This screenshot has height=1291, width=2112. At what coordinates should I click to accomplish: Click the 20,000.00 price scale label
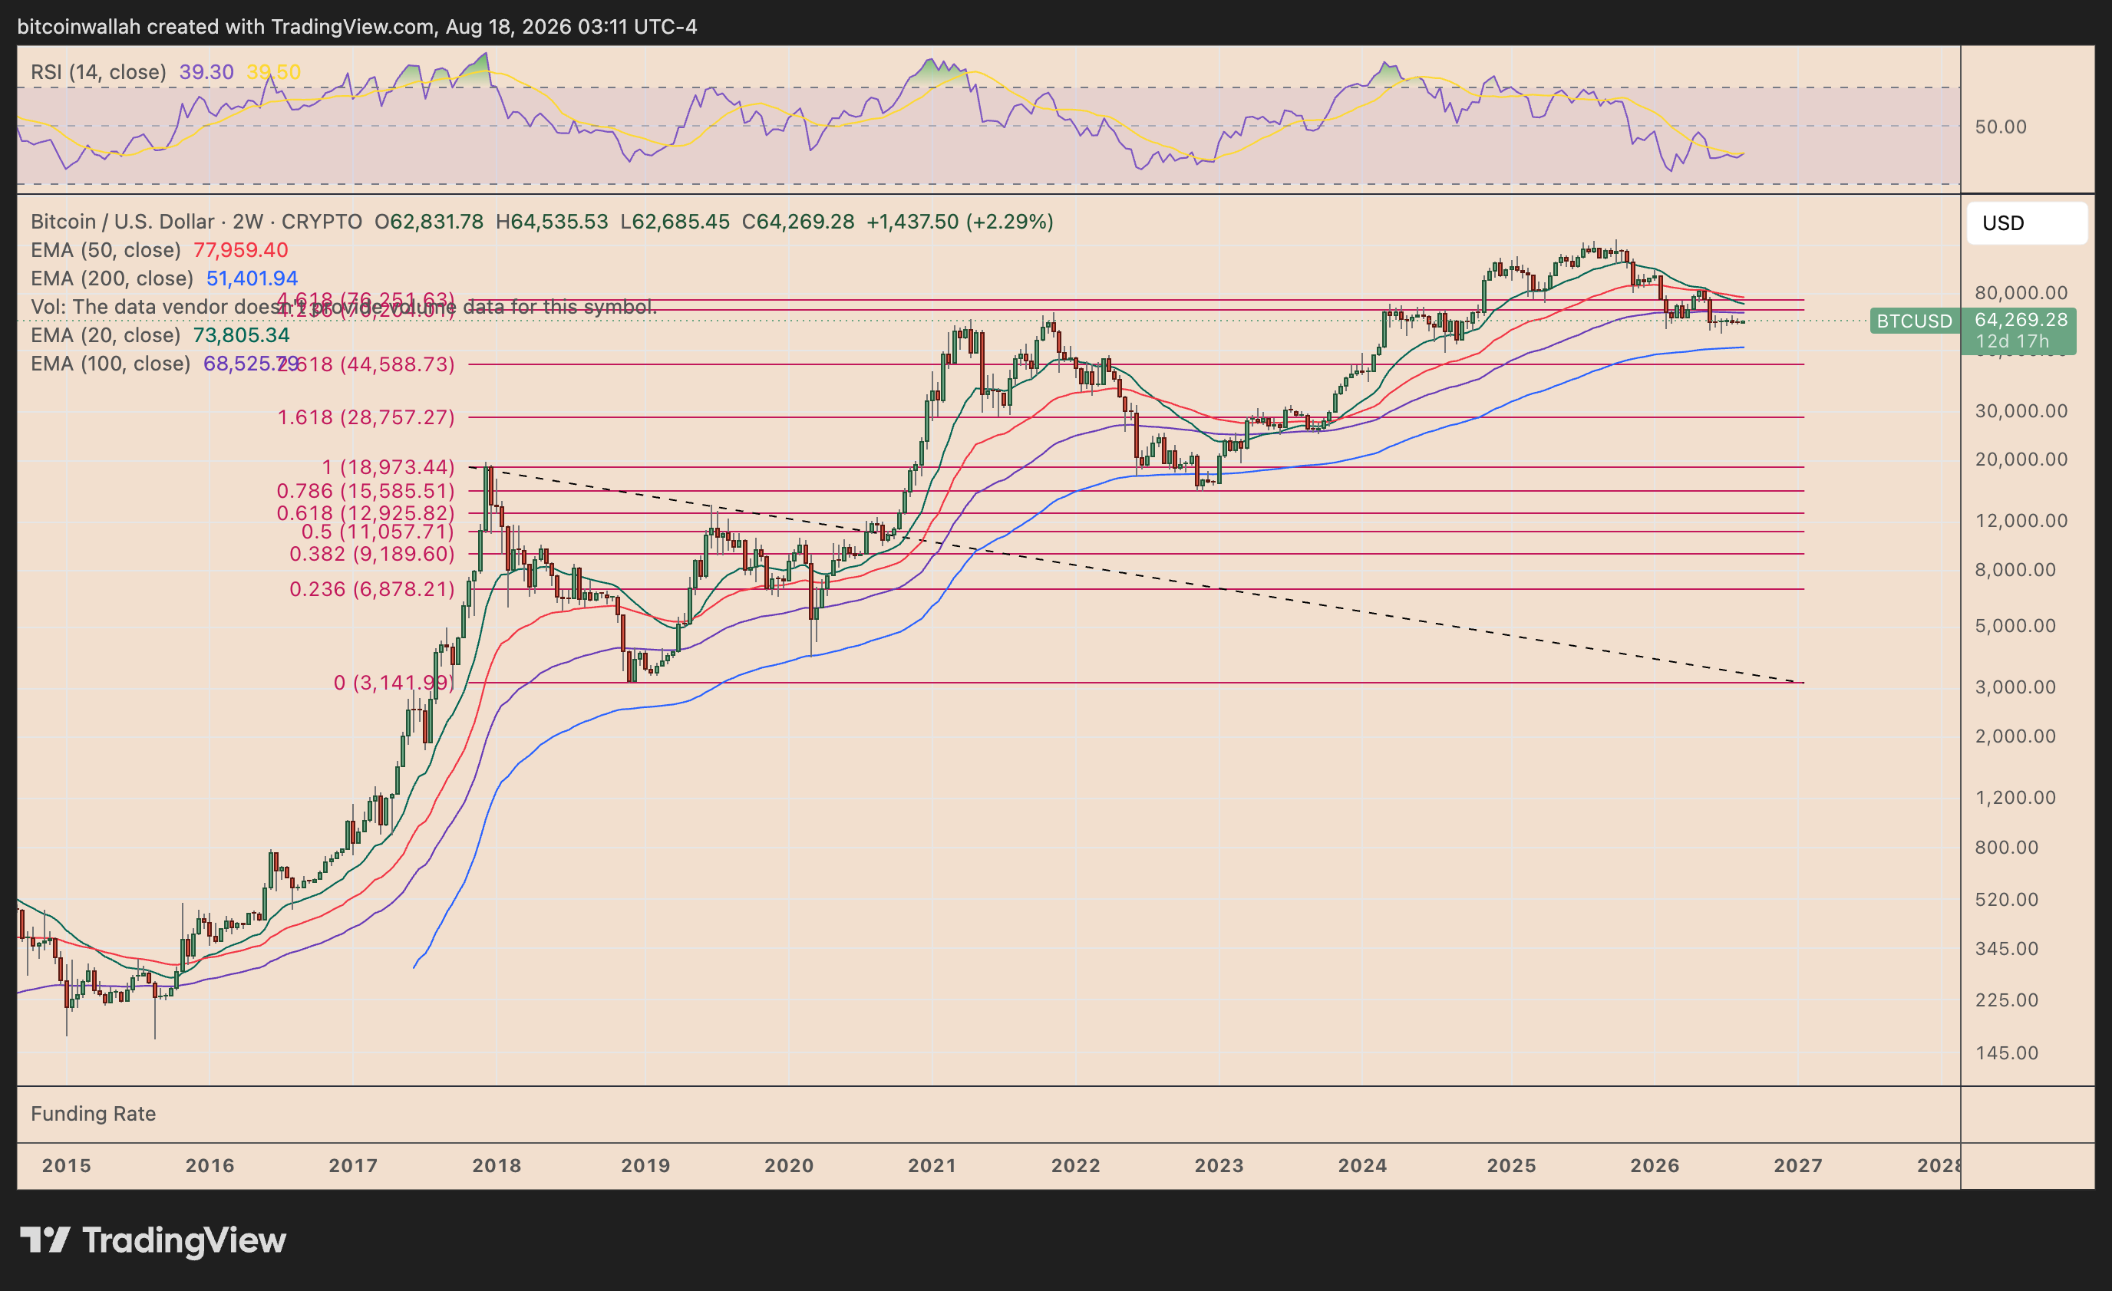(2021, 460)
